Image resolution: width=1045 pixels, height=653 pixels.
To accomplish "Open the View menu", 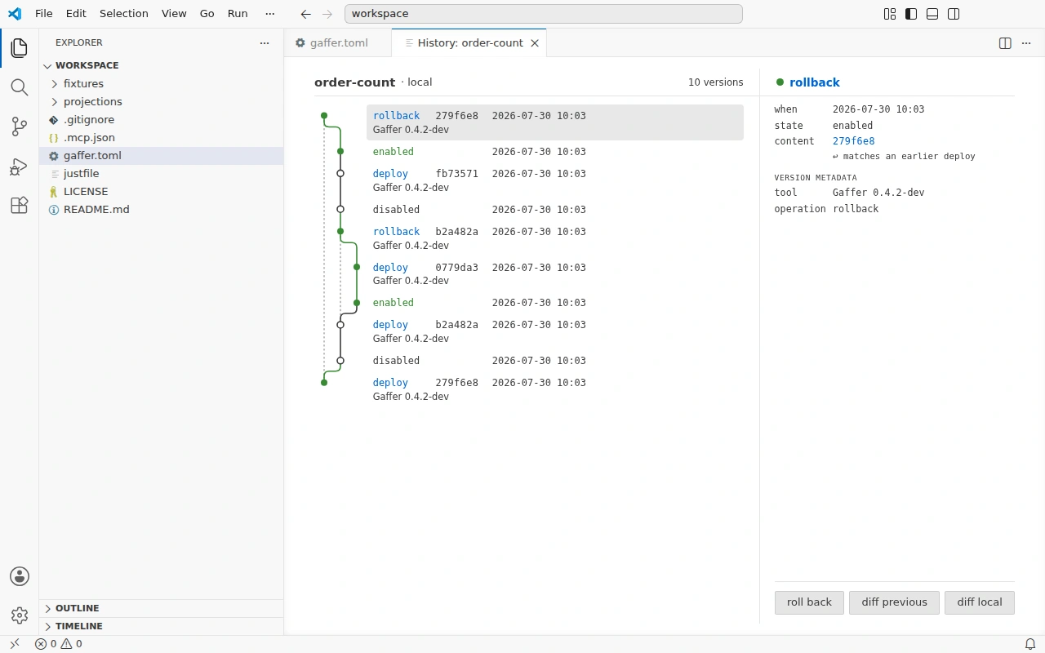I will pyautogui.click(x=174, y=14).
